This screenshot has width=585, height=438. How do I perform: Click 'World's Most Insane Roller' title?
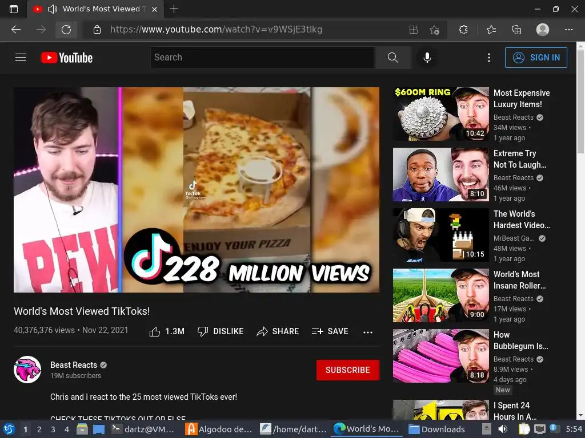519,279
